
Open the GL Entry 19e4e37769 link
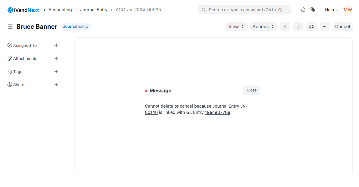218,112
